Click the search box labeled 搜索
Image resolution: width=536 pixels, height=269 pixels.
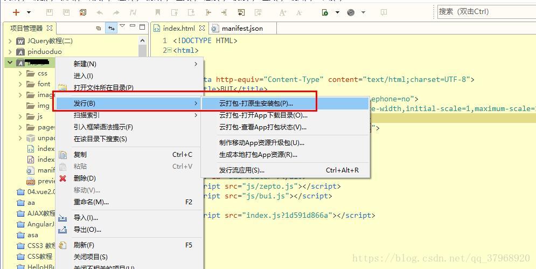pyautogui.click(x=486, y=12)
